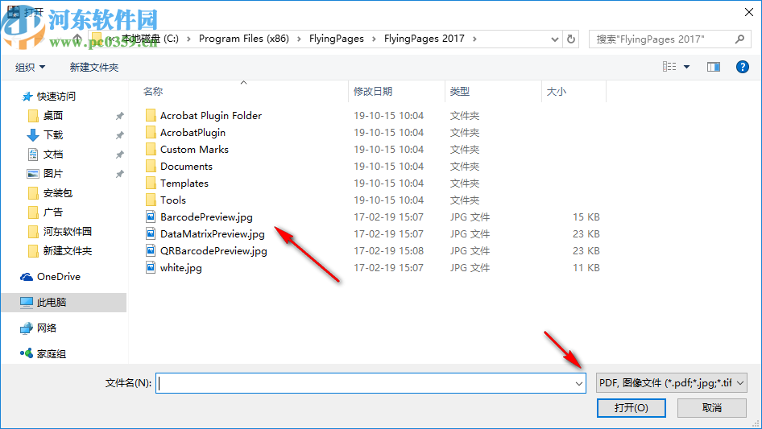This screenshot has height=429, width=762.
Task: Select OneDrive in navigation pane
Action: click(x=58, y=276)
